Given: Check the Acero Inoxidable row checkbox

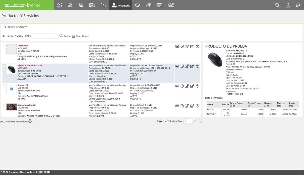Looking at the screenshot, I should [4, 105].
